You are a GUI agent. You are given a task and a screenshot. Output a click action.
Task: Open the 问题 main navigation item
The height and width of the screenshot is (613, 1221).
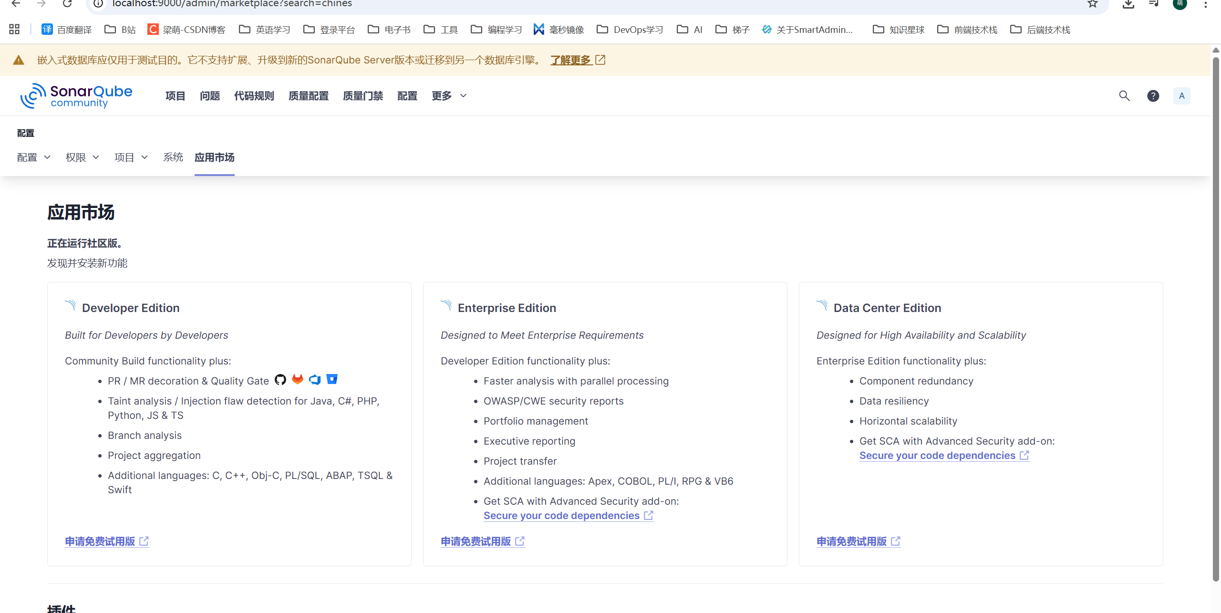coord(210,96)
